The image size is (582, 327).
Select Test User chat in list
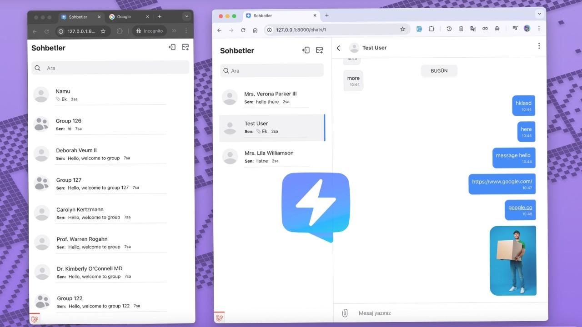point(272,128)
